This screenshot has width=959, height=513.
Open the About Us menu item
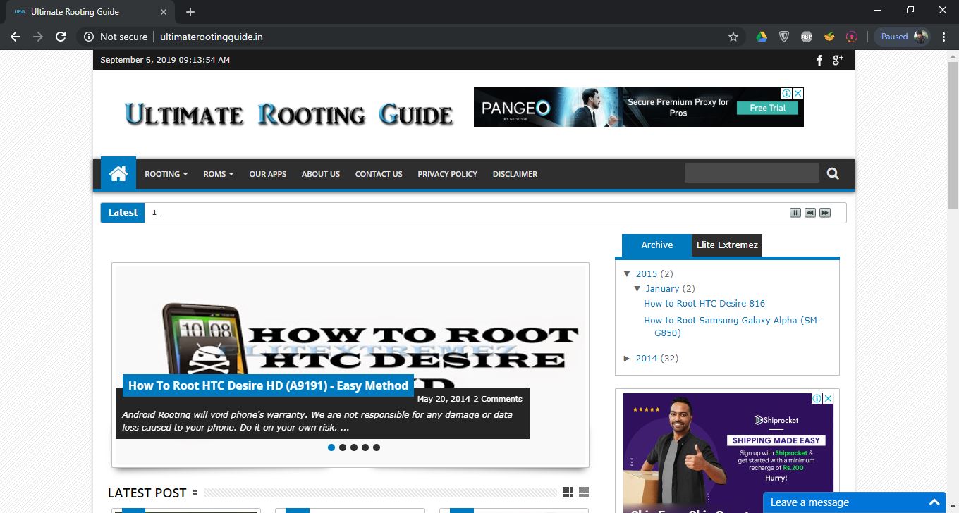[321, 174]
